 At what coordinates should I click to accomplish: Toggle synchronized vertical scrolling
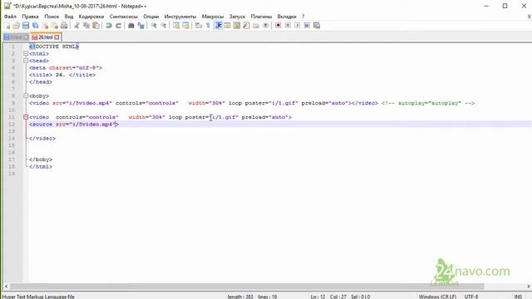[x=176, y=26]
